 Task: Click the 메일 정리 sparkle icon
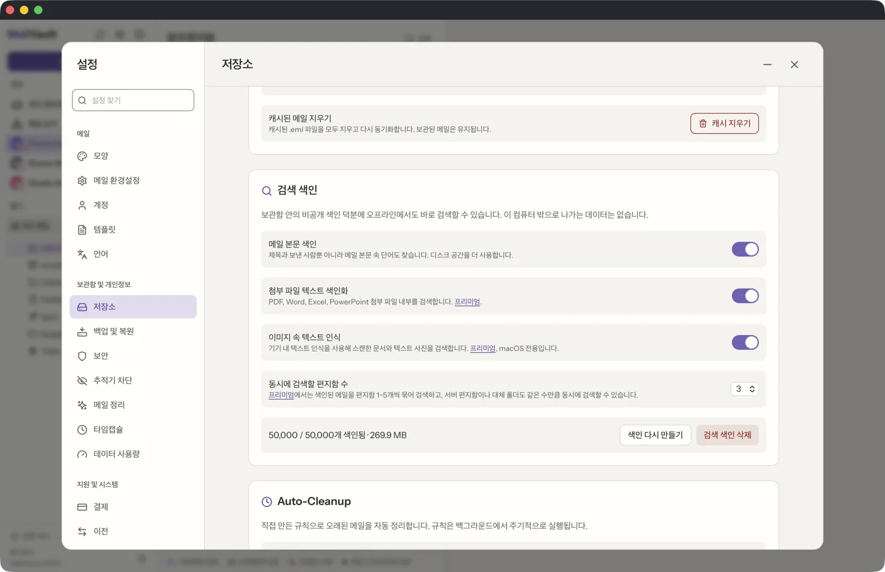click(82, 405)
